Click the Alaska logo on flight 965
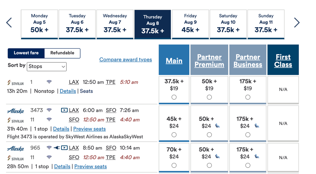This screenshot has width=316, height=174. (15, 148)
